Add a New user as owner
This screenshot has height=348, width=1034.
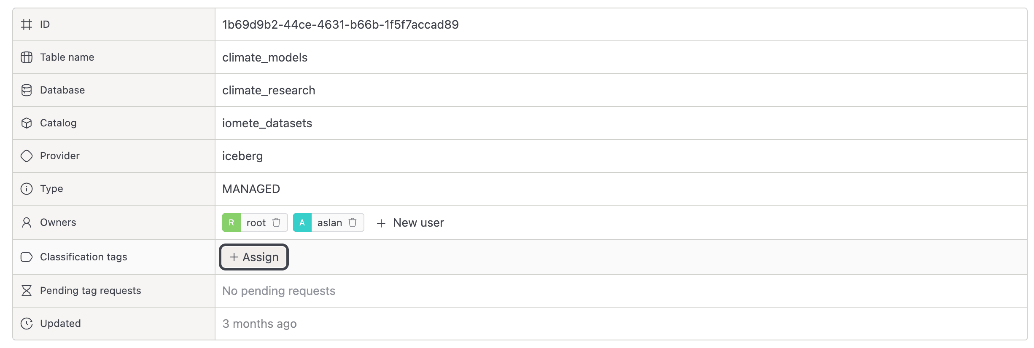coord(410,223)
